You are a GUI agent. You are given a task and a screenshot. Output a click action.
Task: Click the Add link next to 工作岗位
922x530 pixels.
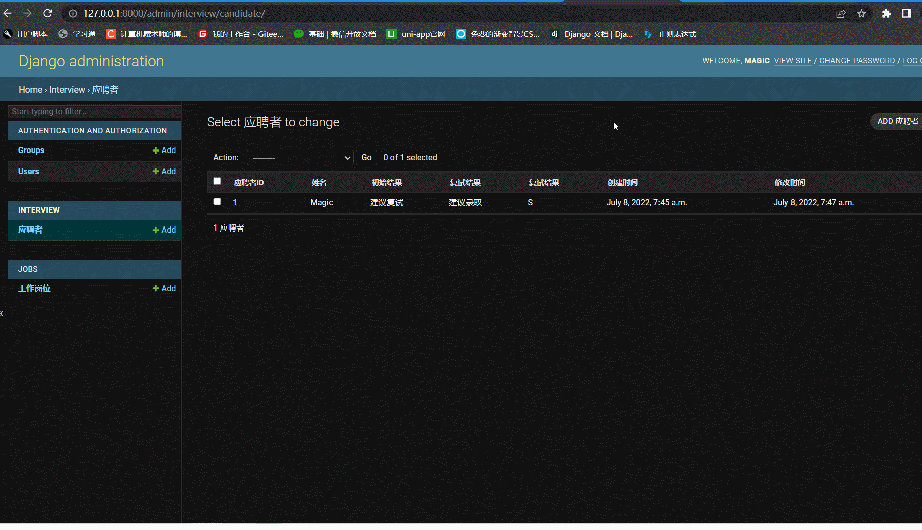pyautogui.click(x=164, y=288)
